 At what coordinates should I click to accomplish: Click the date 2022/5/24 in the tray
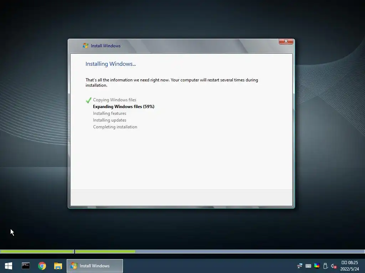coord(350,269)
